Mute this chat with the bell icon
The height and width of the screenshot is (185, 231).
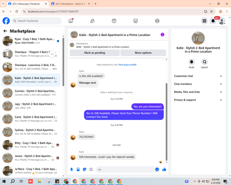click(191, 62)
